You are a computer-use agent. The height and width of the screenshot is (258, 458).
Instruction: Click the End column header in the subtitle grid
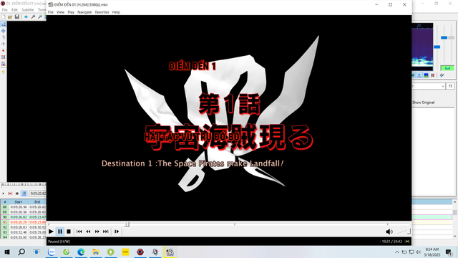click(37, 202)
